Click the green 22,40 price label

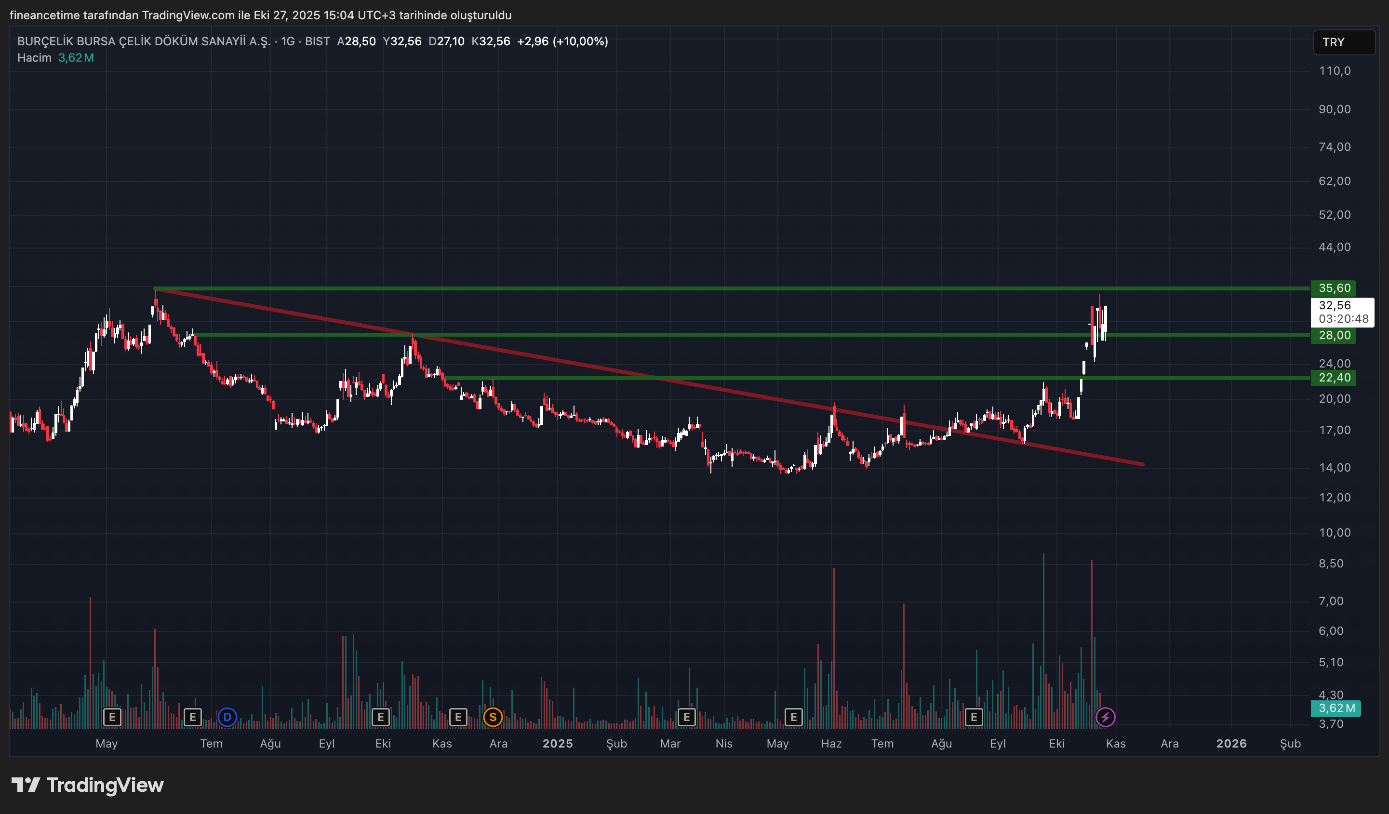point(1333,378)
